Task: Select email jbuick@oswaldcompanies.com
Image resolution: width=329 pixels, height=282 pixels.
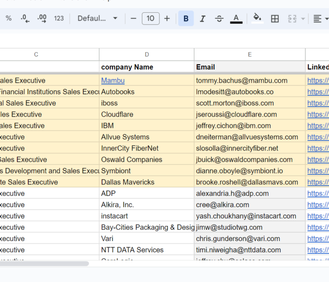Action: pos(250,160)
